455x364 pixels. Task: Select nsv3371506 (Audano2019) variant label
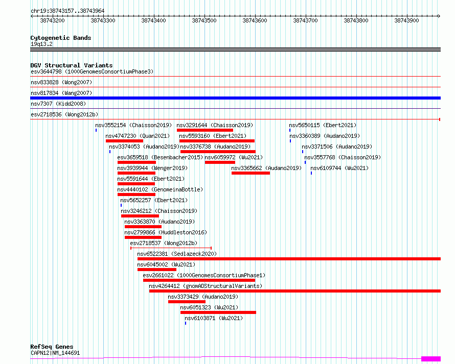point(337,147)
